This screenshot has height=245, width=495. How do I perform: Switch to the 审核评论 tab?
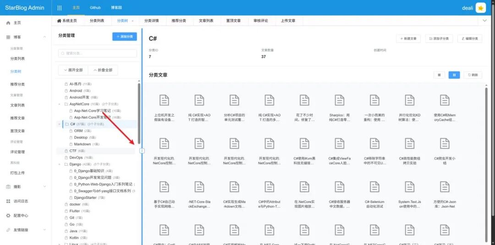pyautogui.click(x=261, y=21)
